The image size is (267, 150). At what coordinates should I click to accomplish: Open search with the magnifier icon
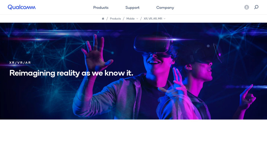pyautogui.click(x=256, y=7)
